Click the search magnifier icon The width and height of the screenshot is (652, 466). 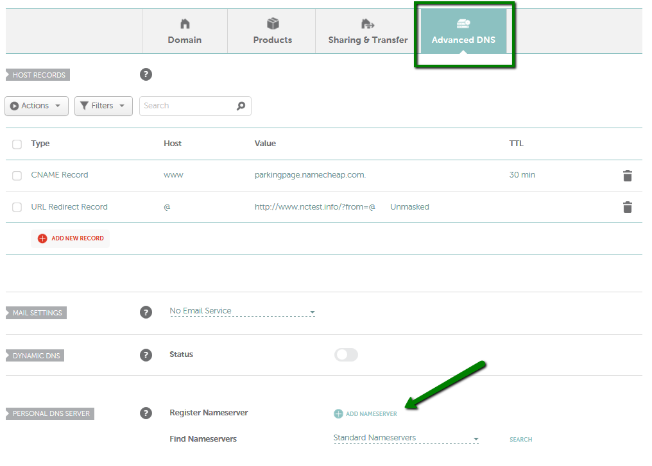[x=241, y=106]
